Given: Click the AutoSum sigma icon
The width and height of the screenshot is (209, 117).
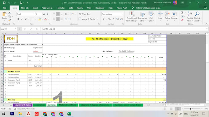Looking at the screenshot, I should coord(182,13).
